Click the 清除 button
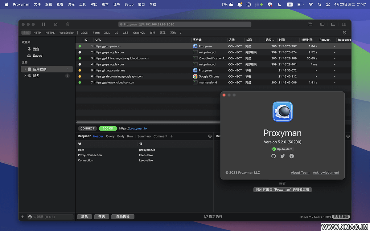The image size is (370, 231). click(84, 217)
